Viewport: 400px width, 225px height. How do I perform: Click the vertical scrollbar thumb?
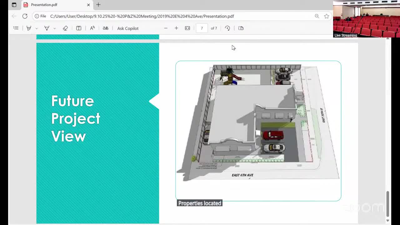(387, 203)
